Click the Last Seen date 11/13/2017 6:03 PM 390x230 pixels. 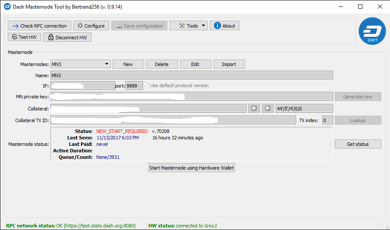[x=118, y=138]
